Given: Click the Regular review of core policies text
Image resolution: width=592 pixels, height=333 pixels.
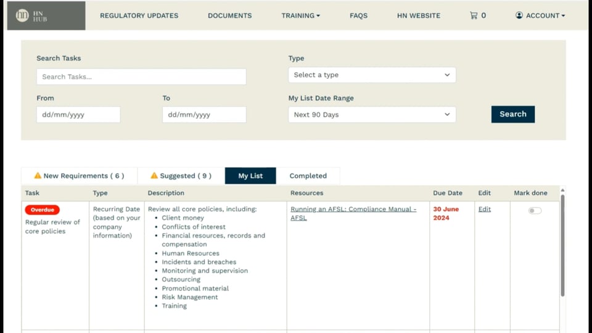Looking at the screenshot, I should (52, 226).
